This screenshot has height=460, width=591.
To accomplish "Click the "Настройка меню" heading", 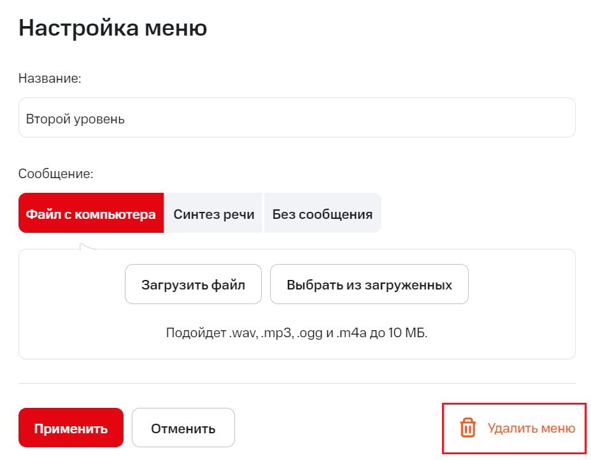I will tap(113, 29).
